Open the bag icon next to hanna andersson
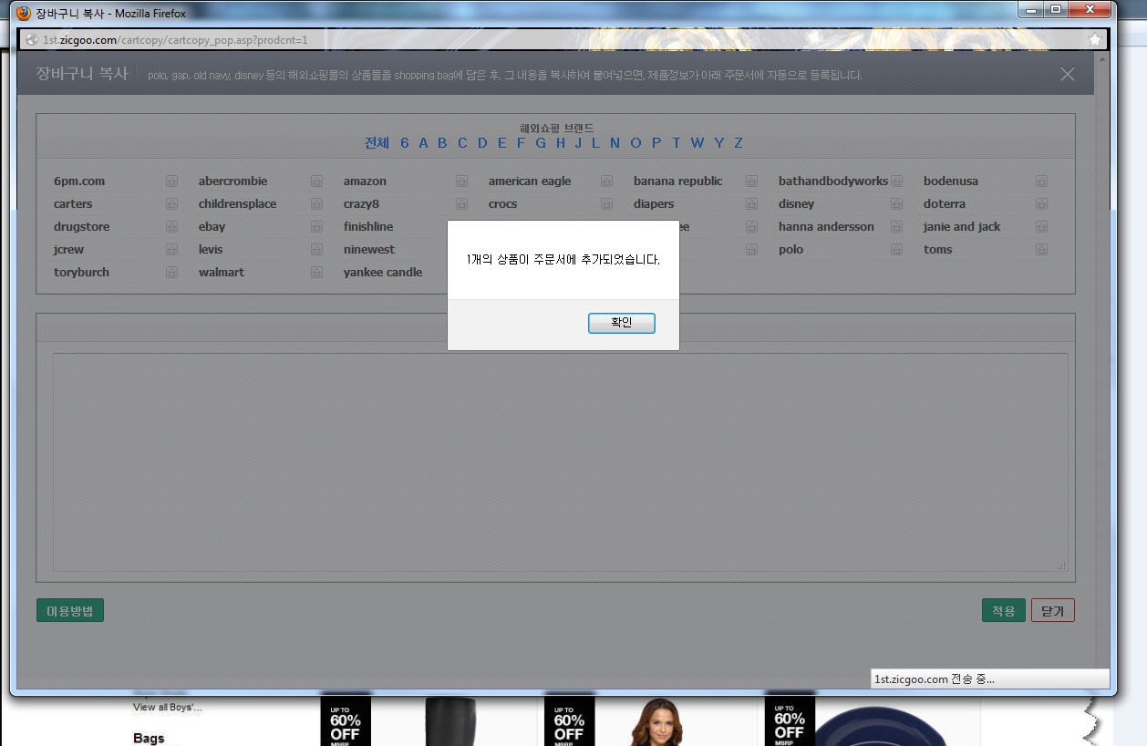The height and width of the screenshot is (746, 1147). click(896, 226)
